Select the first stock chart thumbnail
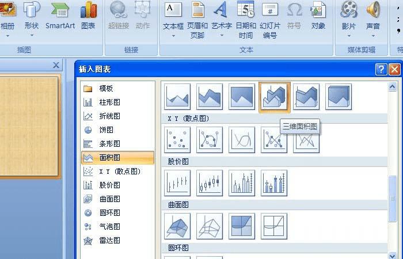This screenshot has height=259, width=403. tap(177, 183)
